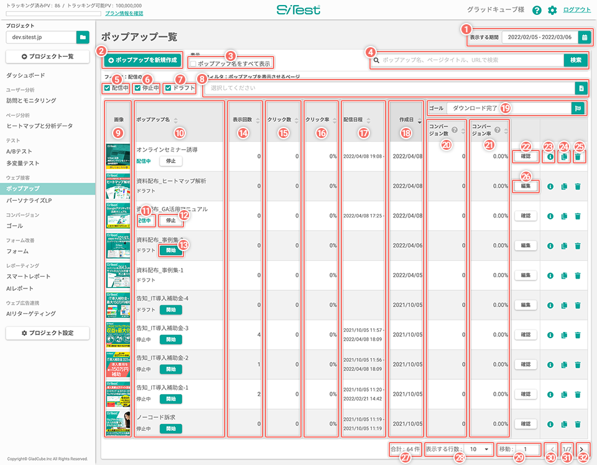Click the tracked PV progress bar
This screenshot has width=597, height=465.
pos(53,14)
